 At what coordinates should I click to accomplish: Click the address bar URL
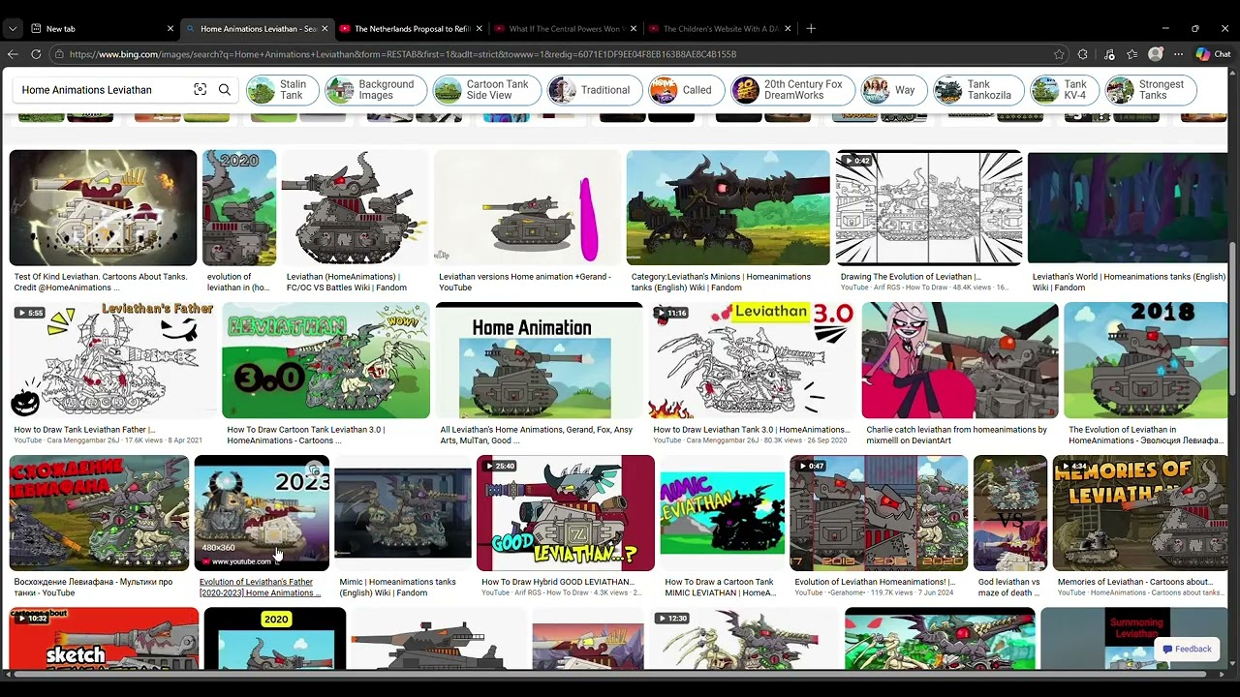point(402,54)
